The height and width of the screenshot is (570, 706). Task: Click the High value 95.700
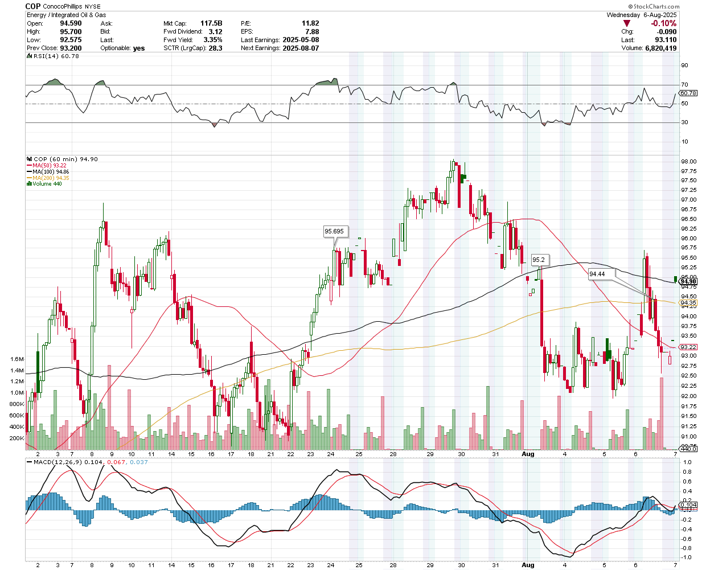click(71, 32)
